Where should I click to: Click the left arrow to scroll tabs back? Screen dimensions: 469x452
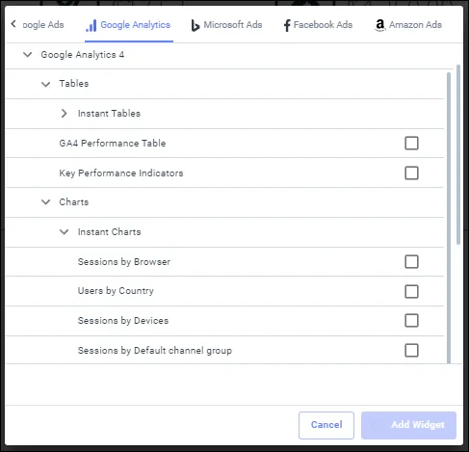13,24
